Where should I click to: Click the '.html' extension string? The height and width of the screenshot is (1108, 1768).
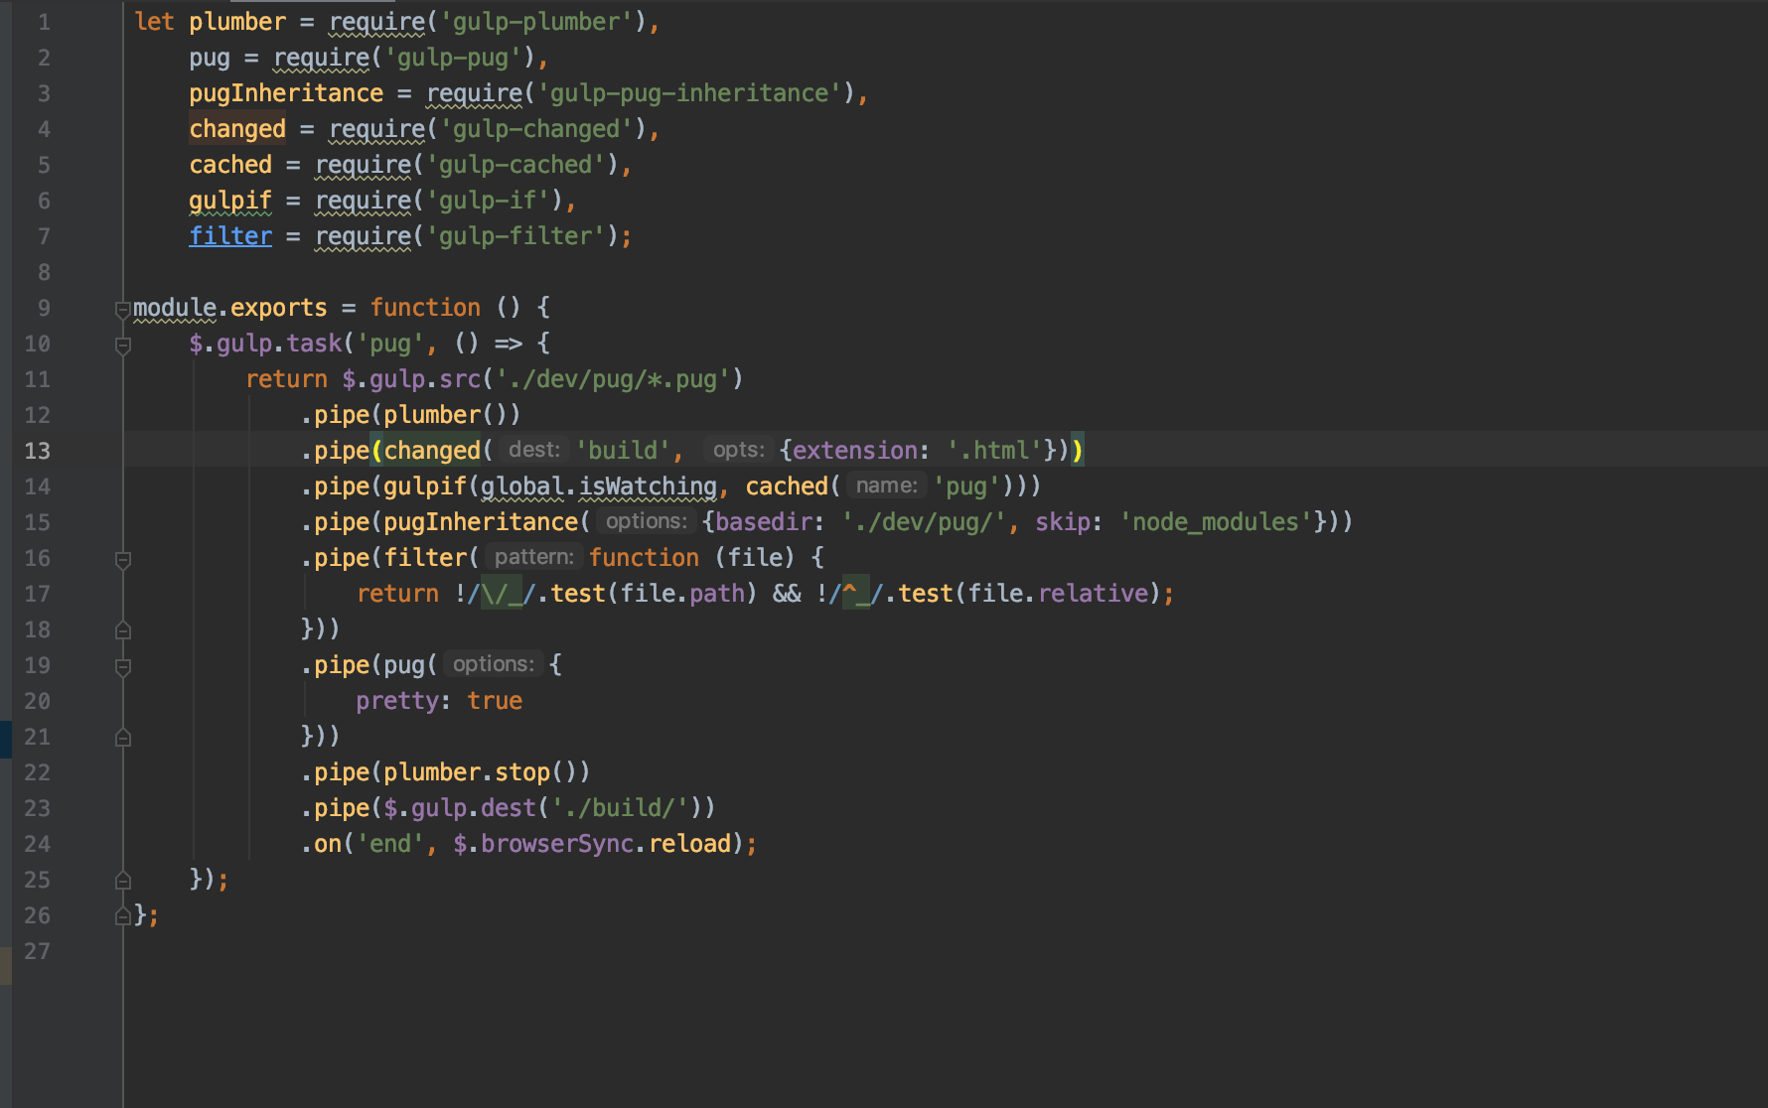(x=994, y=451)
